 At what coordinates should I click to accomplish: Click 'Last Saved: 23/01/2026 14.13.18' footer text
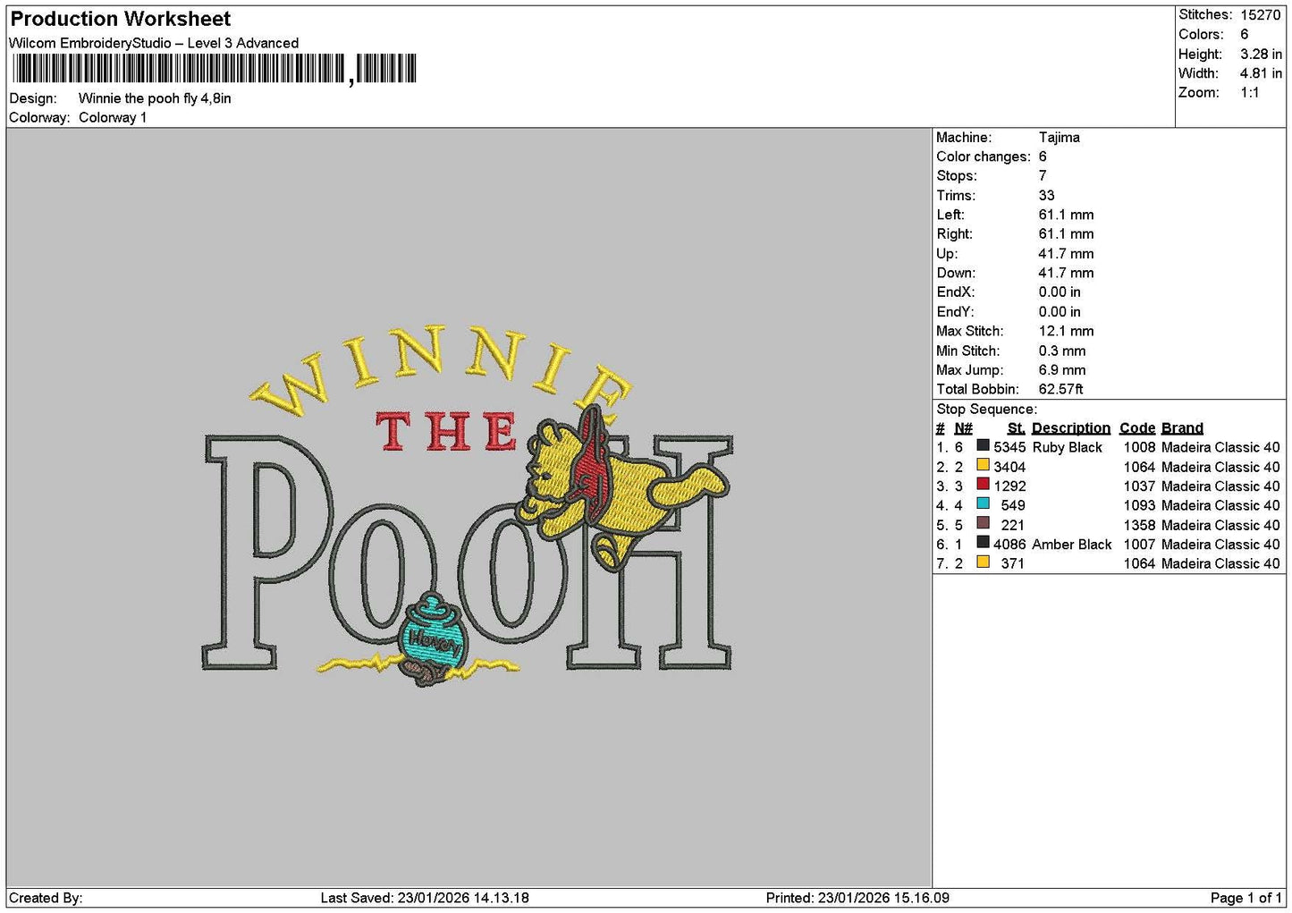[x=425, y=899]
